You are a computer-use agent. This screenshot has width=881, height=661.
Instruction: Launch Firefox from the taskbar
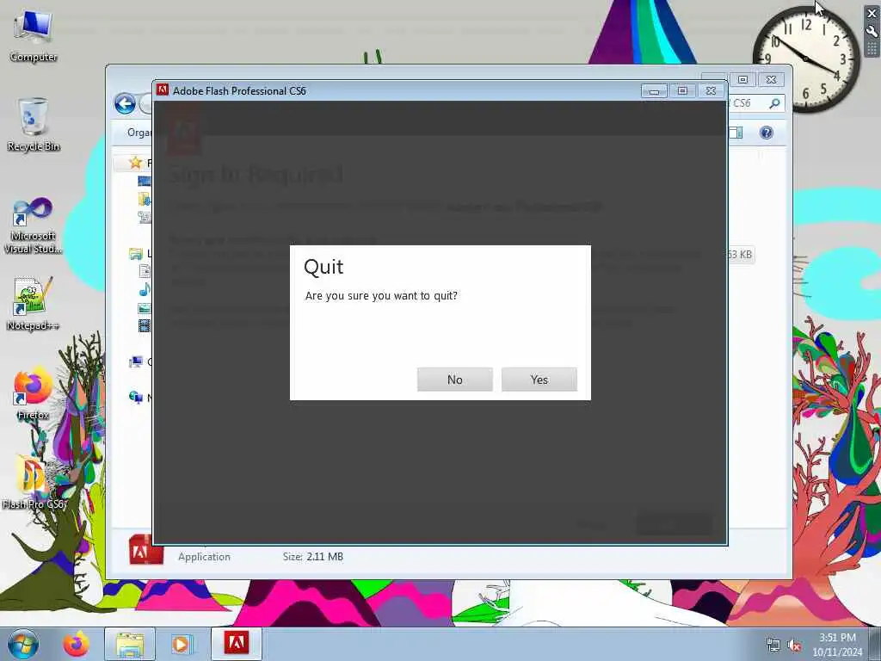click(76, 644)
